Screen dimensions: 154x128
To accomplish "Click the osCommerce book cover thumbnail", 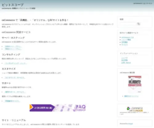I will (135, 84).
